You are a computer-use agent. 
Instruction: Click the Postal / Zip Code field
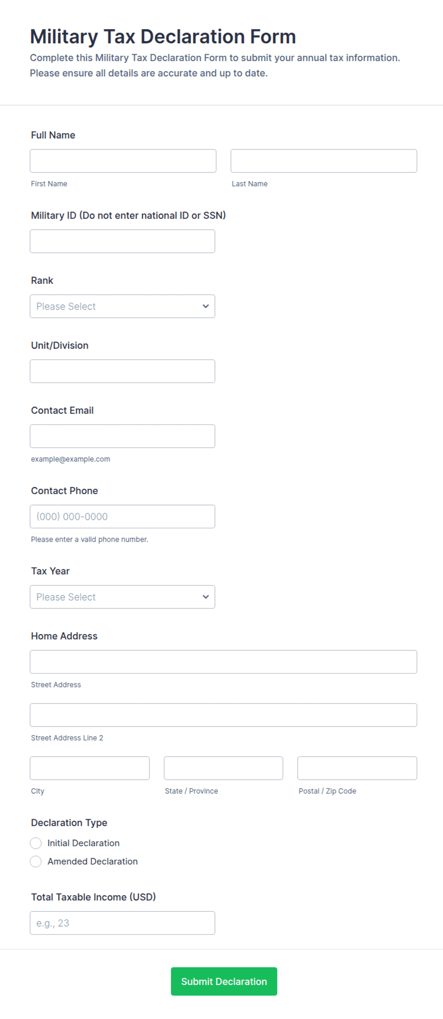[357, 768]
